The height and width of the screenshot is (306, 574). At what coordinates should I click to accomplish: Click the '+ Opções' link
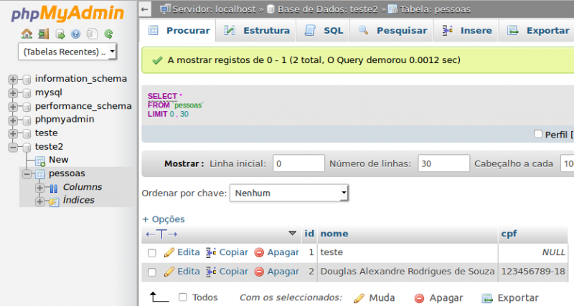click(x=164, y=219)
